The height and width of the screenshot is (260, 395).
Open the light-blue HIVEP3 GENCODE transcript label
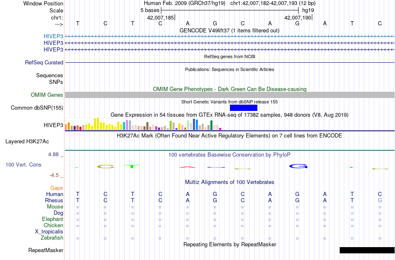[53, 36]
